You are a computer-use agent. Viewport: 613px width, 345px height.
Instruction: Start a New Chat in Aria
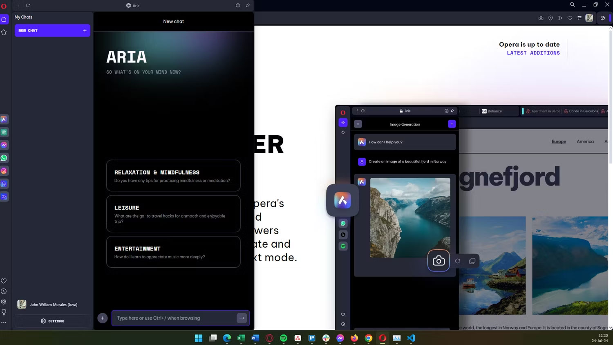(x=52, y=31)
